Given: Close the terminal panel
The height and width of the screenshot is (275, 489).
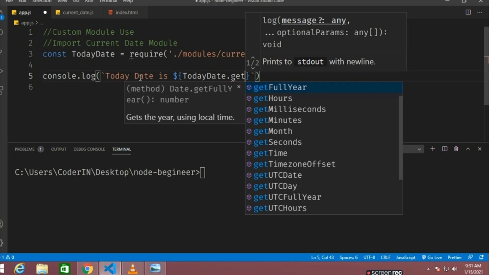Looking at the screenshot, I should [480, 149].
